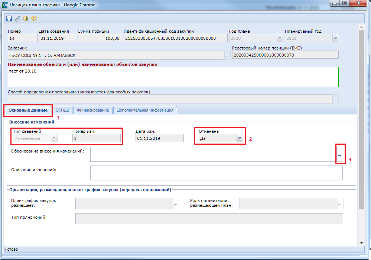
Task: Open the Финансирование tab
Action: point(93,110)
